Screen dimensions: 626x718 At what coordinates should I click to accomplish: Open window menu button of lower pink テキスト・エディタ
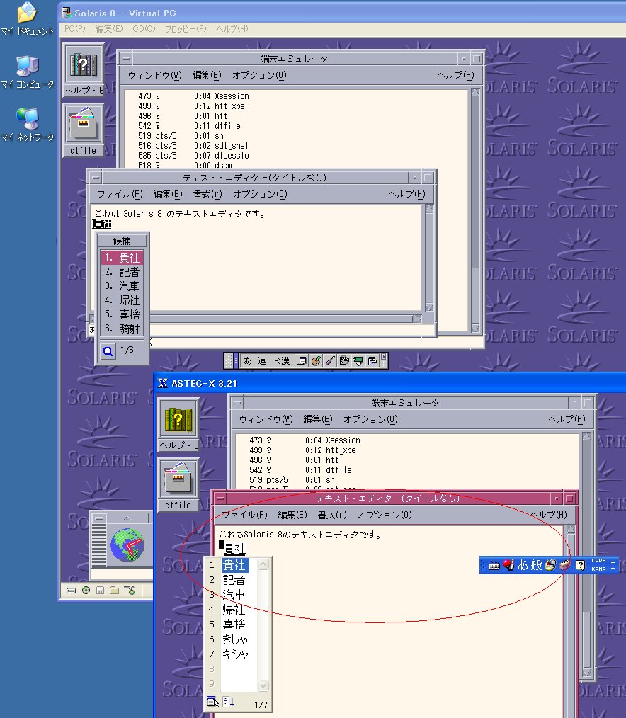(220, 498)
